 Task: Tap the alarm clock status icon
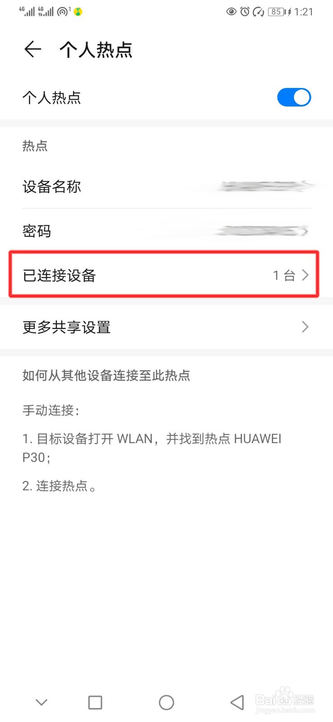[x=245, y=12]
